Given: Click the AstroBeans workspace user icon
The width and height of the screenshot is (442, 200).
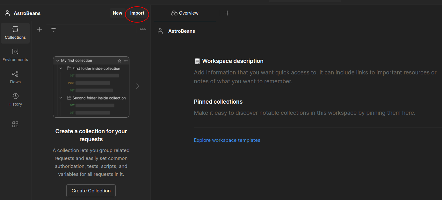Looking at the screenshot, I should 7,13.
